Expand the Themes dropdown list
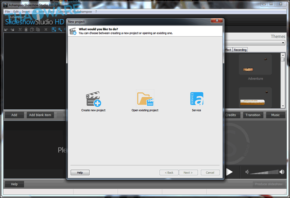The width and height of the screenshot is (290, 198). (x=283, y=43)
